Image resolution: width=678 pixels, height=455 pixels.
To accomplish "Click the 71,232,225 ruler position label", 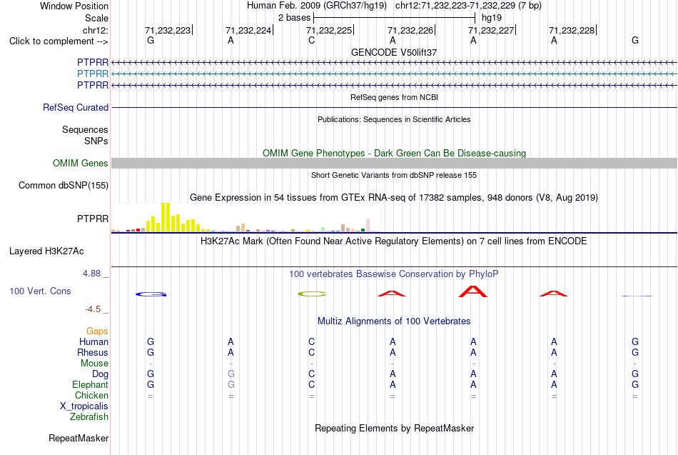I will tap(329, 30).
